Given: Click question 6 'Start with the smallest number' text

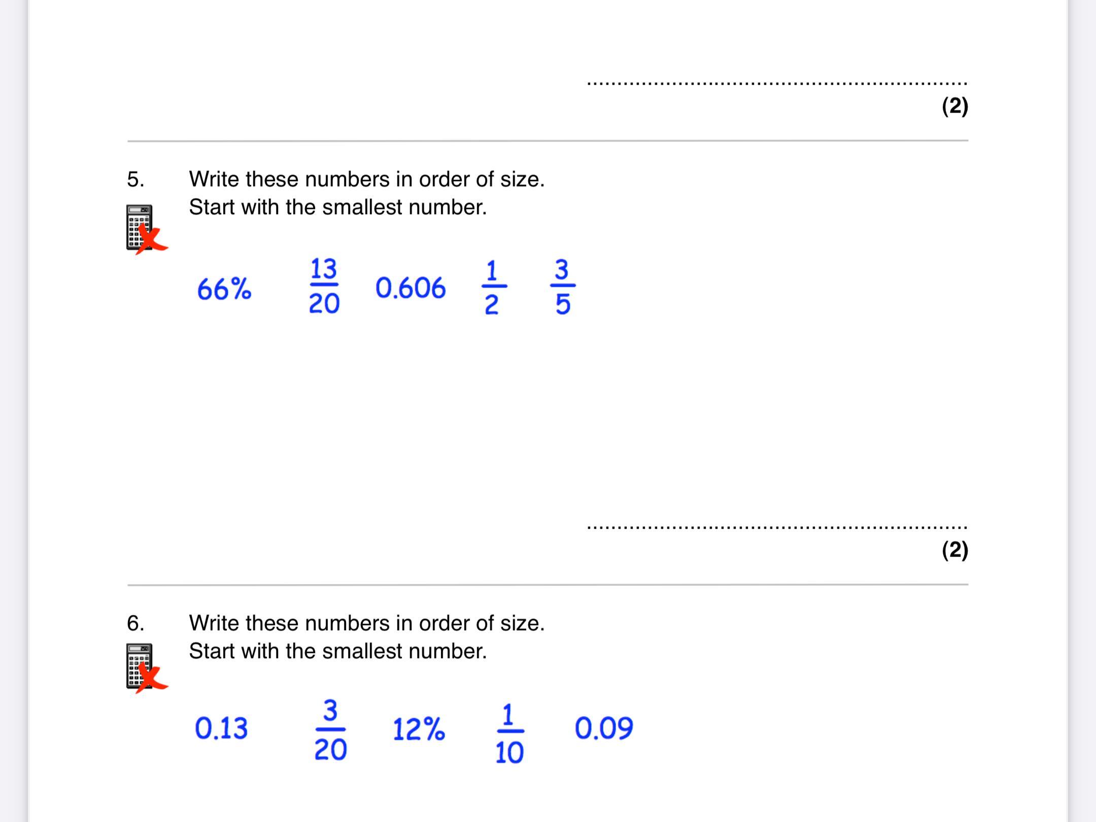Looking at the screenshot, I should coord(337,651).
